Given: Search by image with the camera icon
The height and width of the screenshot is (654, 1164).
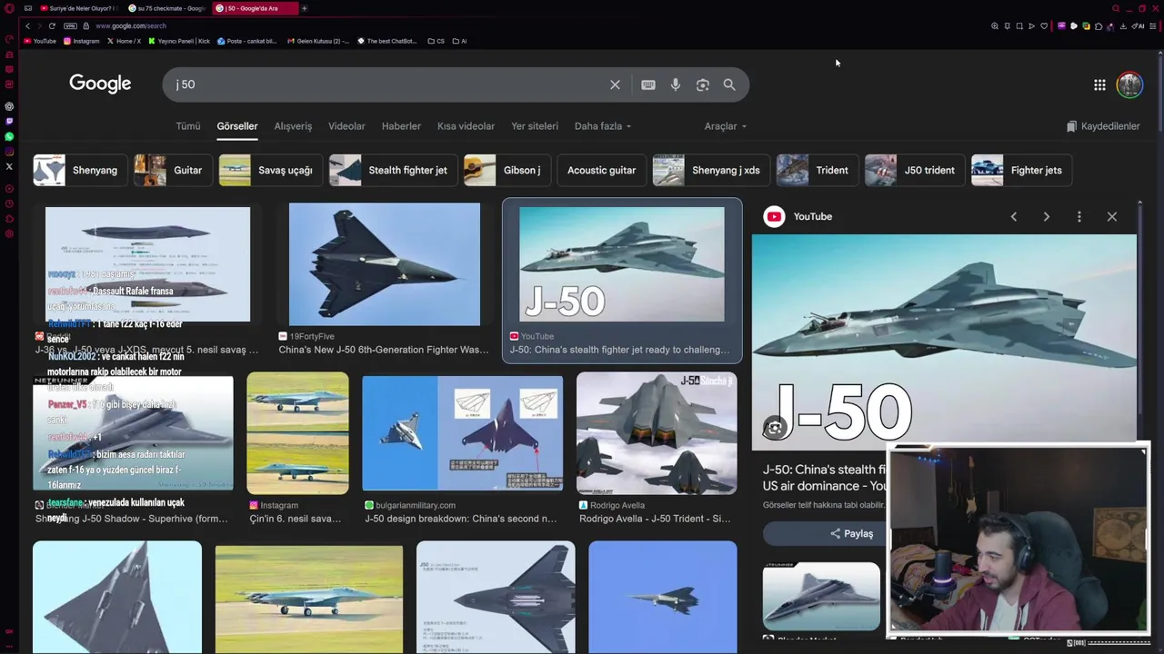Looking at the screenshot, I should 703,84.
